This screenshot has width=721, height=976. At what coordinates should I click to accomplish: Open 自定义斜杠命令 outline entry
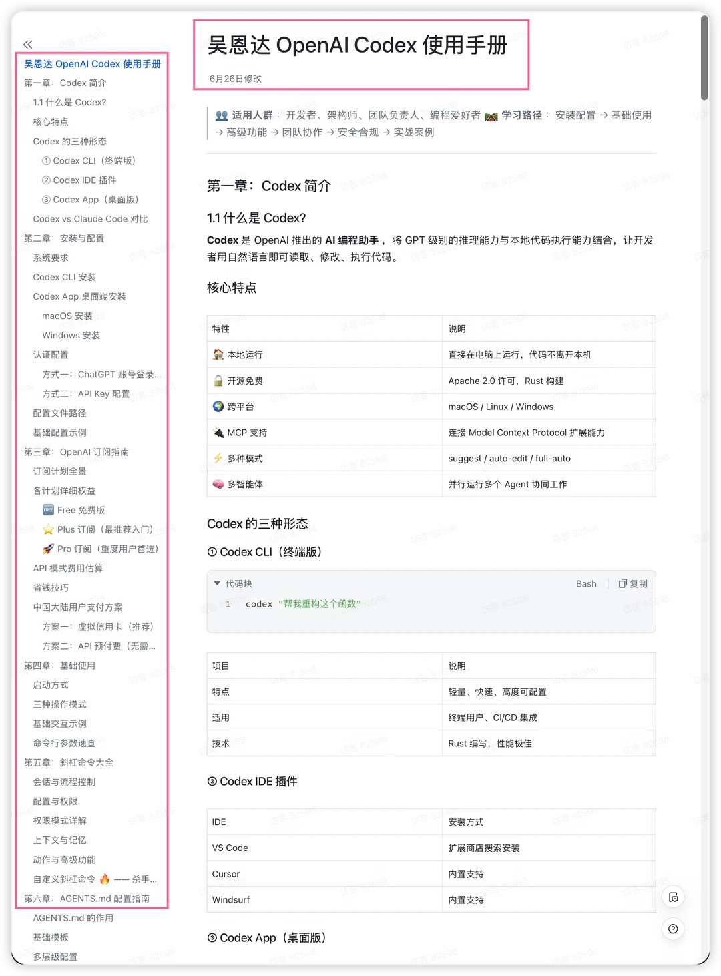(x=95, y=879)
